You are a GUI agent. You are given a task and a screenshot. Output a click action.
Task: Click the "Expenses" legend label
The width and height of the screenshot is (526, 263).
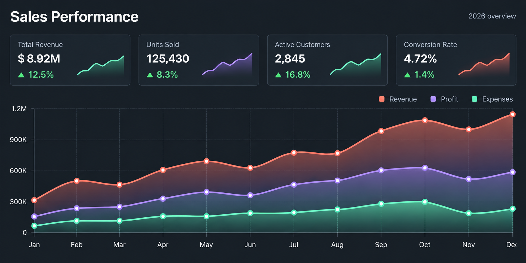pyautogui.click(x=498, y=99)
